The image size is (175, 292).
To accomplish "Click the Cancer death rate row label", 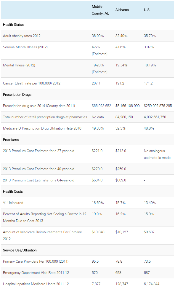I will click(32, 83).
